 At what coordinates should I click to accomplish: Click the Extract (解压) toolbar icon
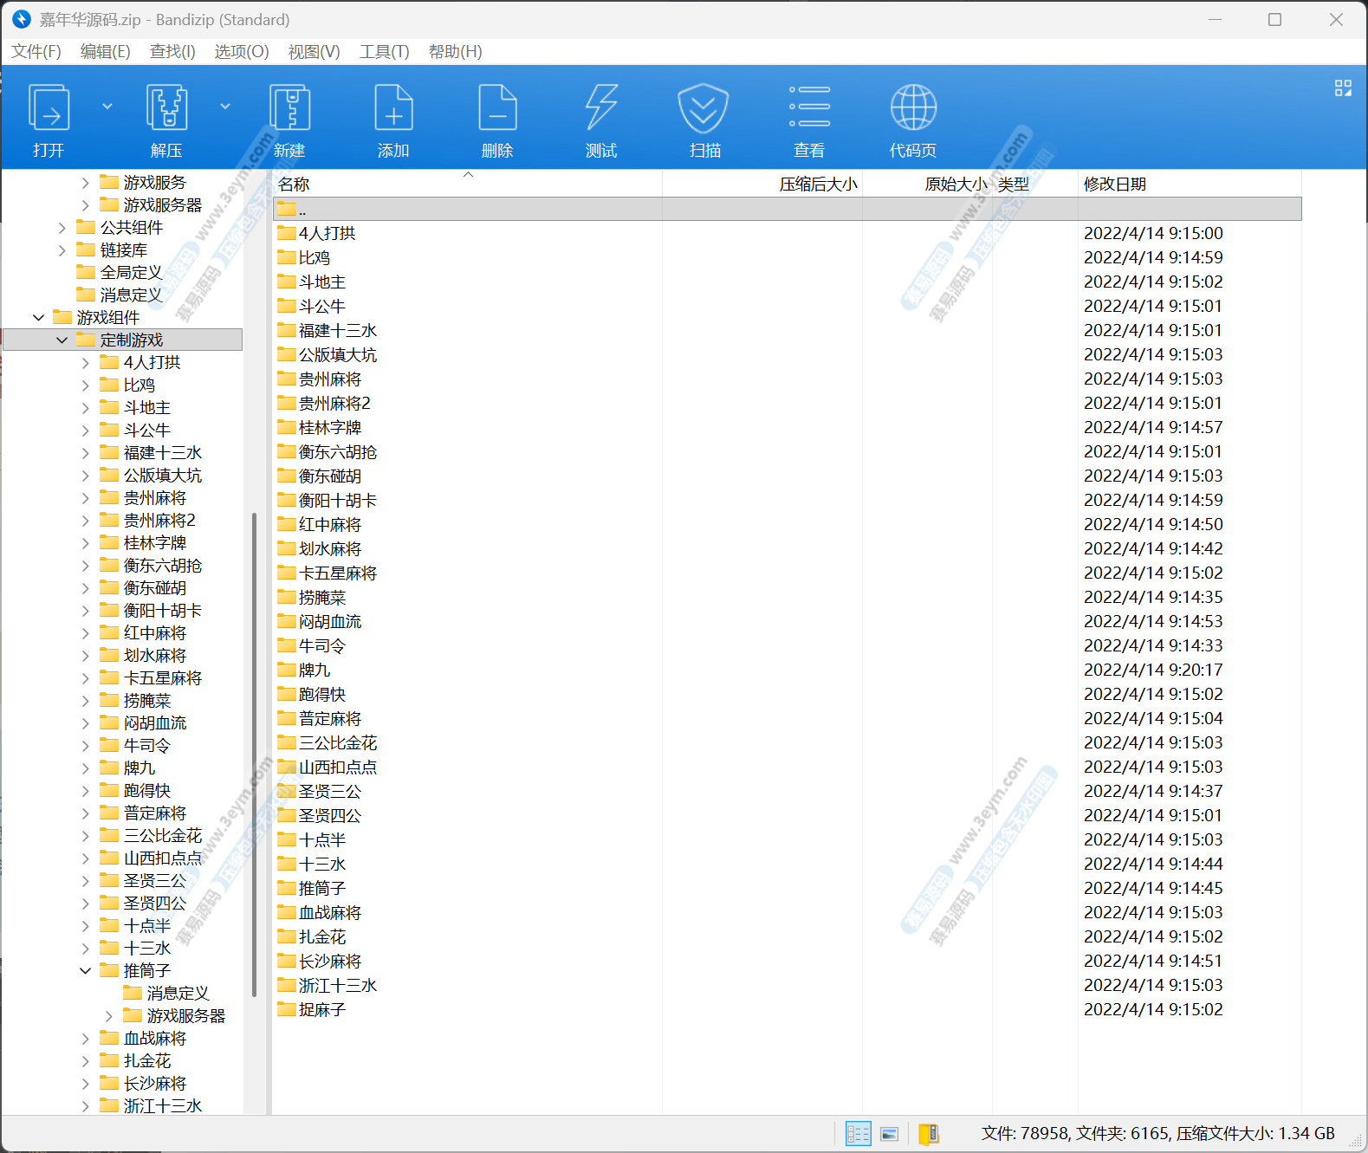point(166,108)
